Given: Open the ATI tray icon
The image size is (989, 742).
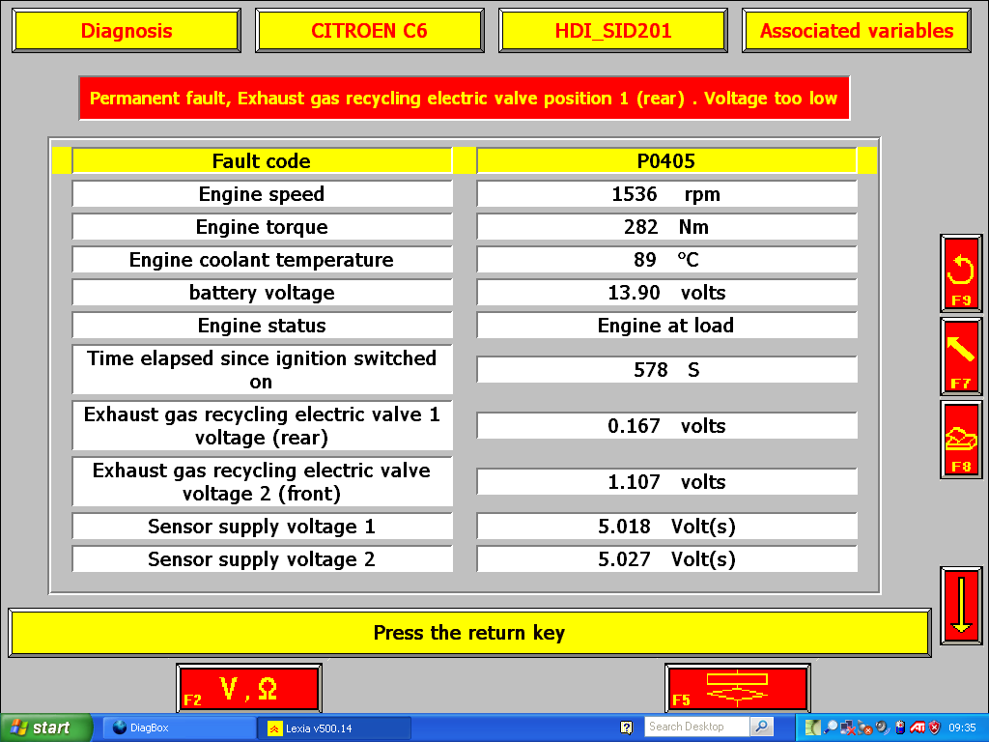Looking at the screenshot, I should click(x=918, y=728).
